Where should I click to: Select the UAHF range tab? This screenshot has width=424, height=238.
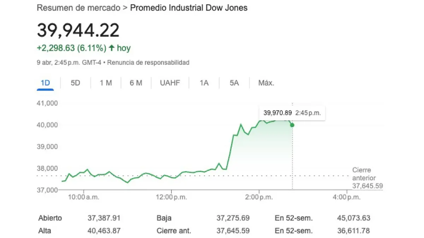pyautogui.click(x=170, y=83)
